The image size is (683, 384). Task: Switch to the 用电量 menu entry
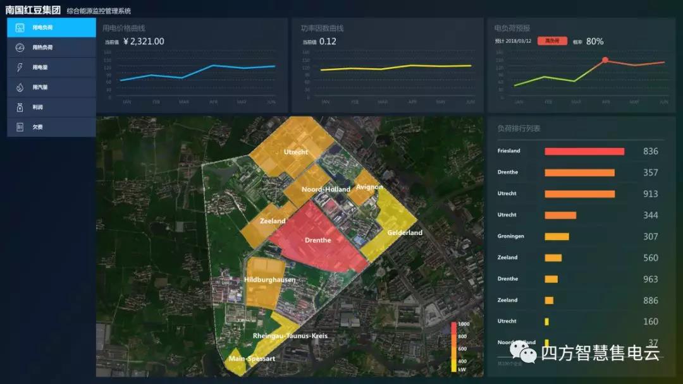[x=40, y=68]
